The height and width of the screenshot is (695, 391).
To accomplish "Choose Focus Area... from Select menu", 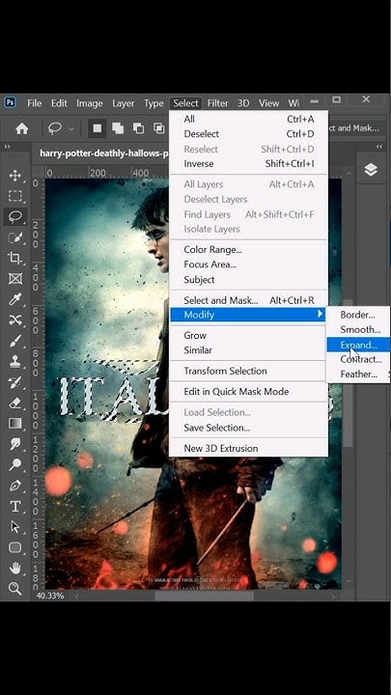I will coord(249,264).
